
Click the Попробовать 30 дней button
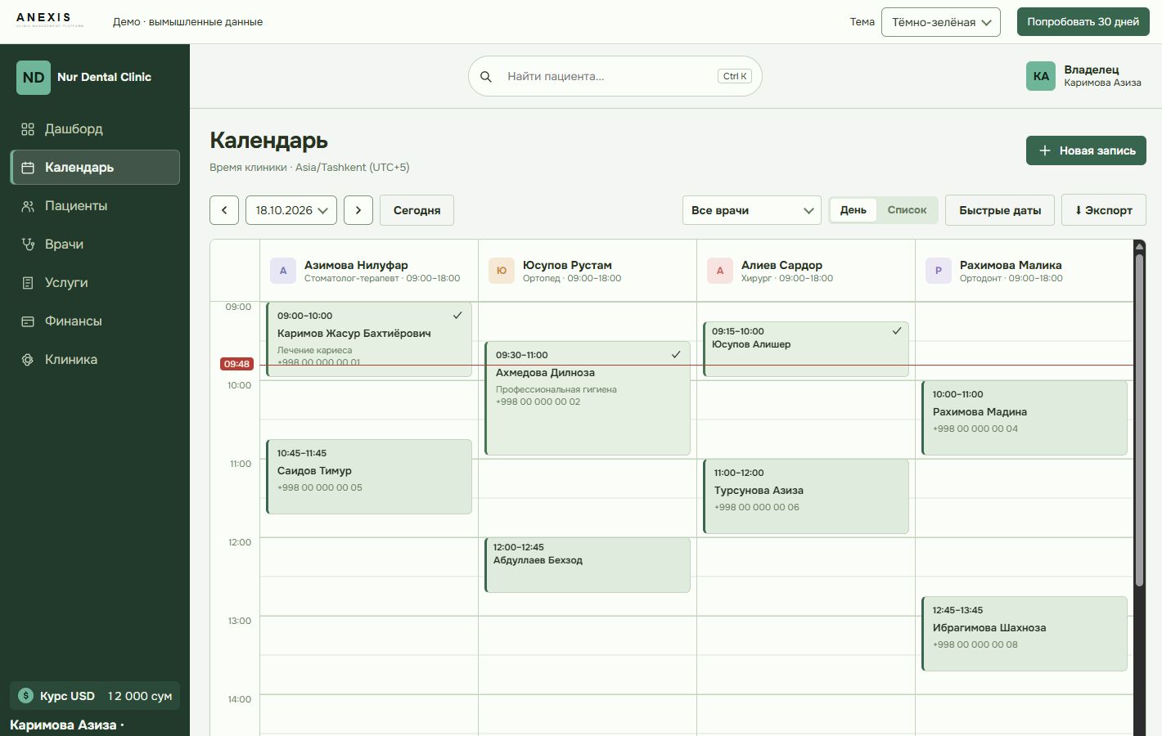[1083, 22]
